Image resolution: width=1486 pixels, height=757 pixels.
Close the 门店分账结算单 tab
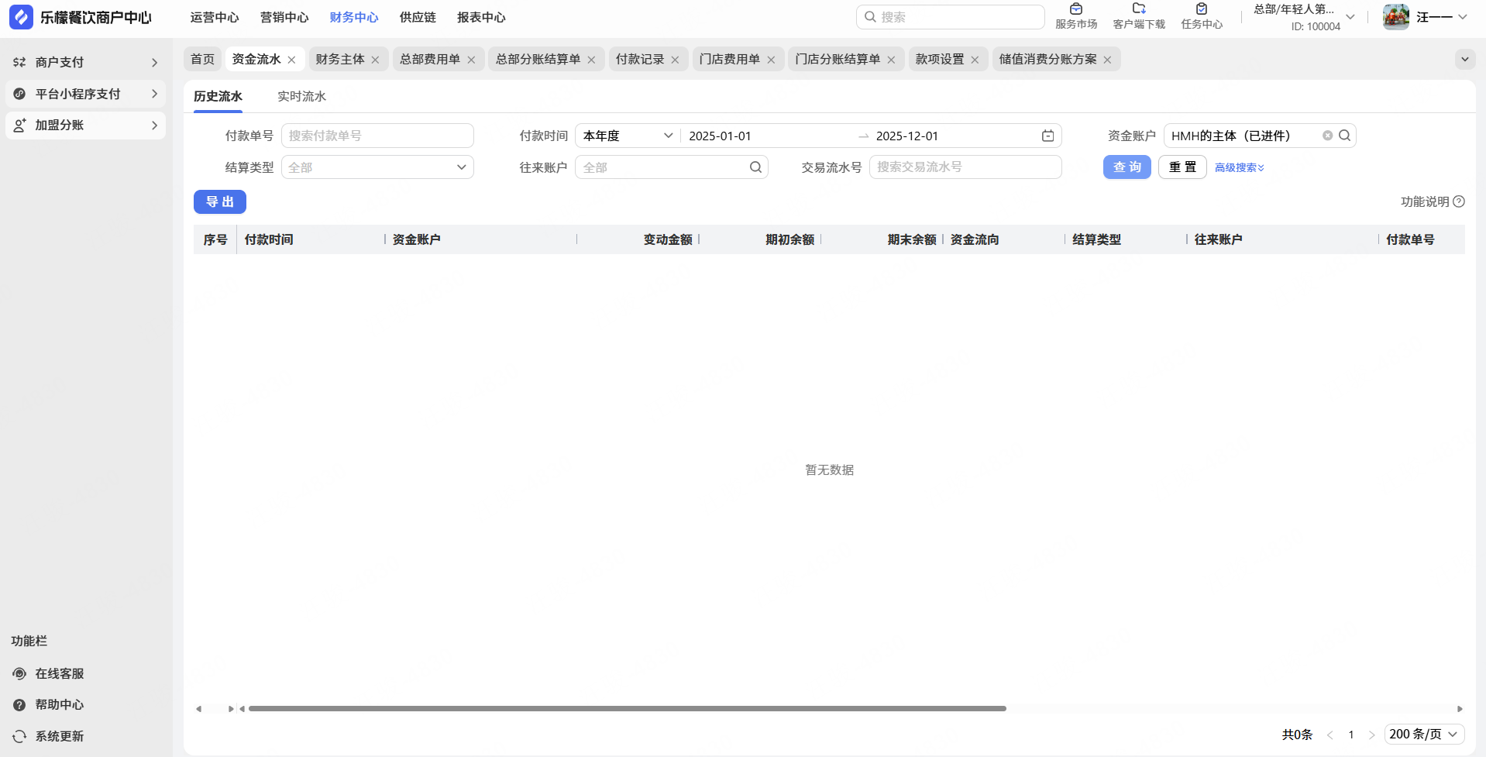[891, 60]
